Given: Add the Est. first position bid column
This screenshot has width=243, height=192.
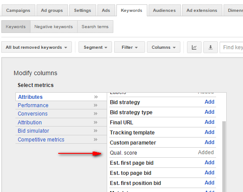Looking at the screenshot, I should pos(209,183).
